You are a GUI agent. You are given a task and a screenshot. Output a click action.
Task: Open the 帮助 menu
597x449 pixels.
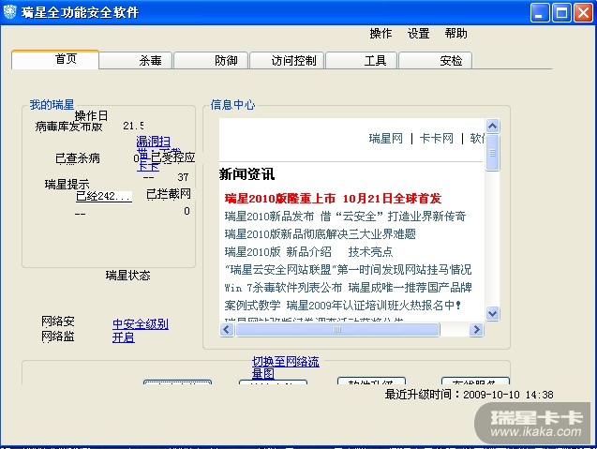pyautogui.click(x=455, y=34)
